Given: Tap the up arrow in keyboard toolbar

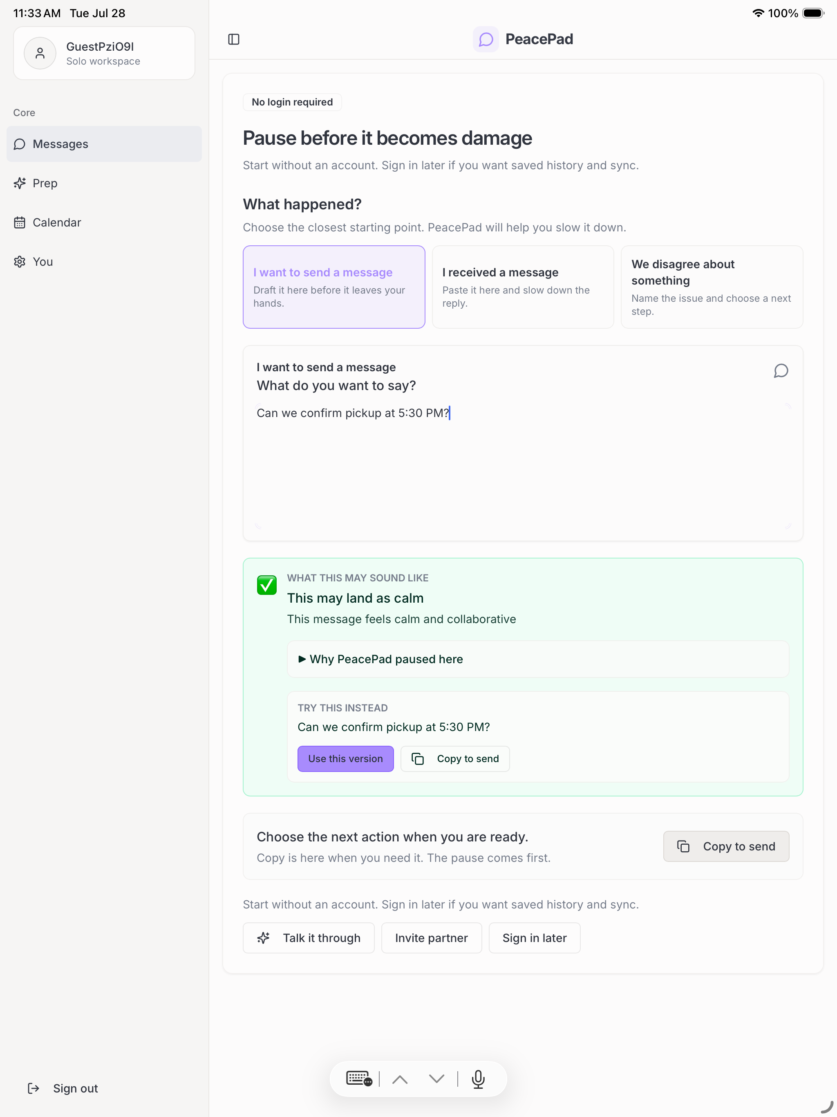Looking at the screenshot, I should coord(400,1079).
